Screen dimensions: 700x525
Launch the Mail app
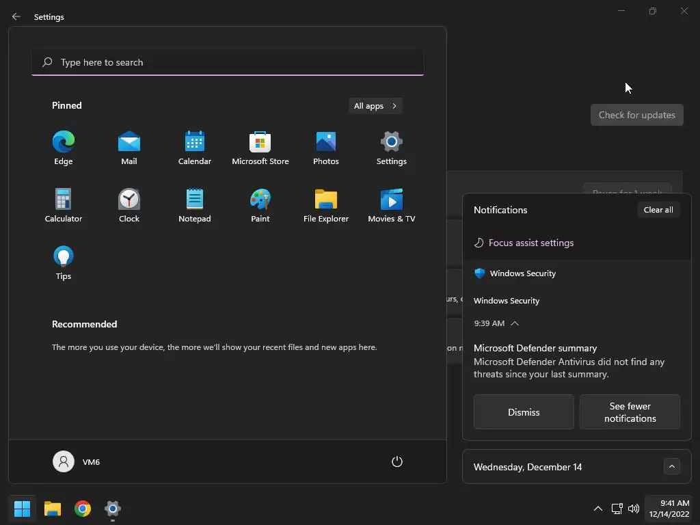(129, 148)
